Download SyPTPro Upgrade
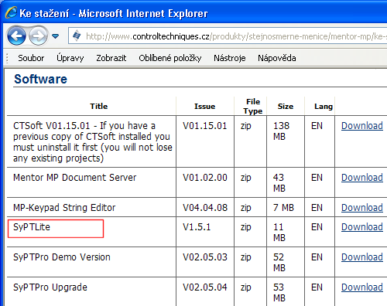The image size is (387, 306). (x=362, y=287)
